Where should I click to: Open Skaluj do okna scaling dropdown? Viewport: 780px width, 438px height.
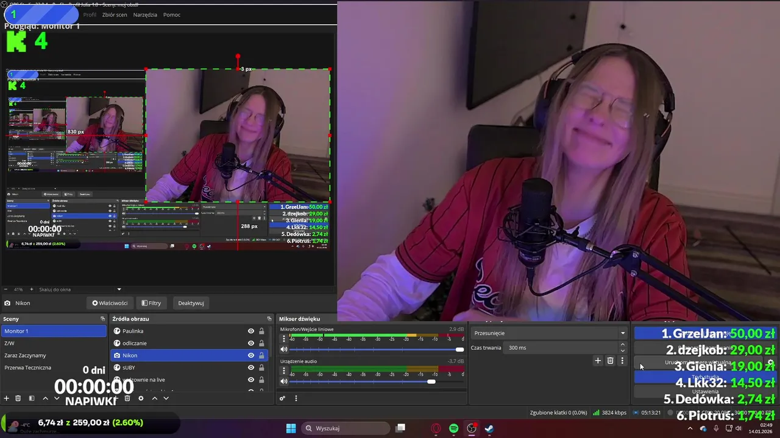80,290
